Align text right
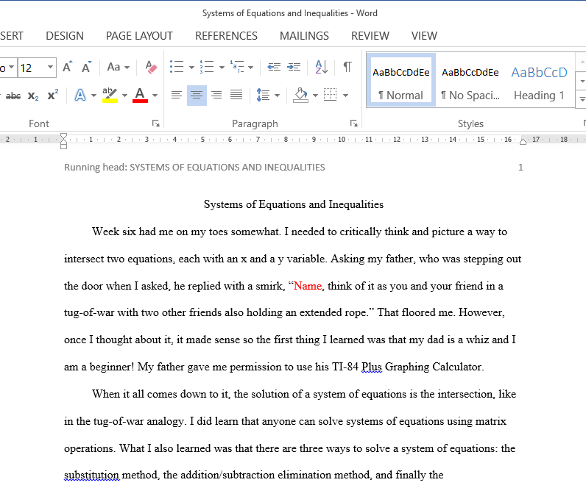This screenshot has width=586, height=488. (216, 95)
